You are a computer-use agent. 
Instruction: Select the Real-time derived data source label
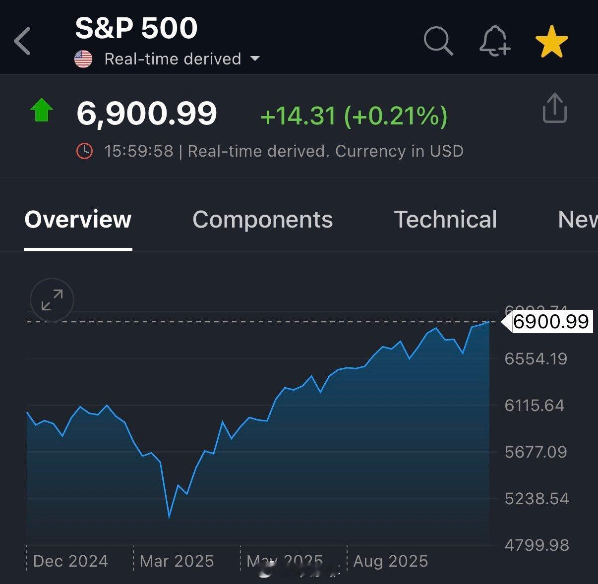tap(173, 59)
